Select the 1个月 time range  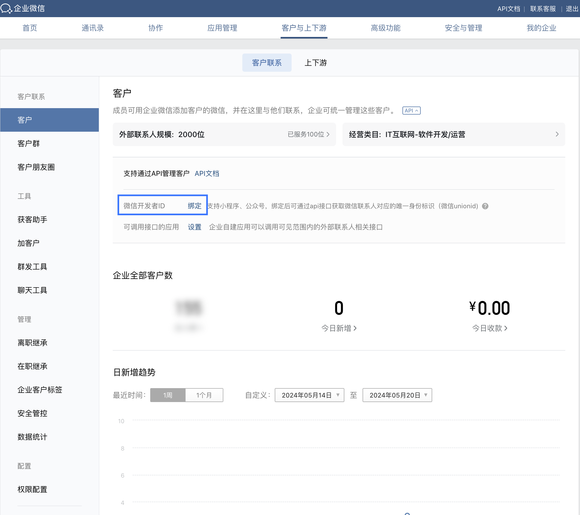(x=204, y=395)
